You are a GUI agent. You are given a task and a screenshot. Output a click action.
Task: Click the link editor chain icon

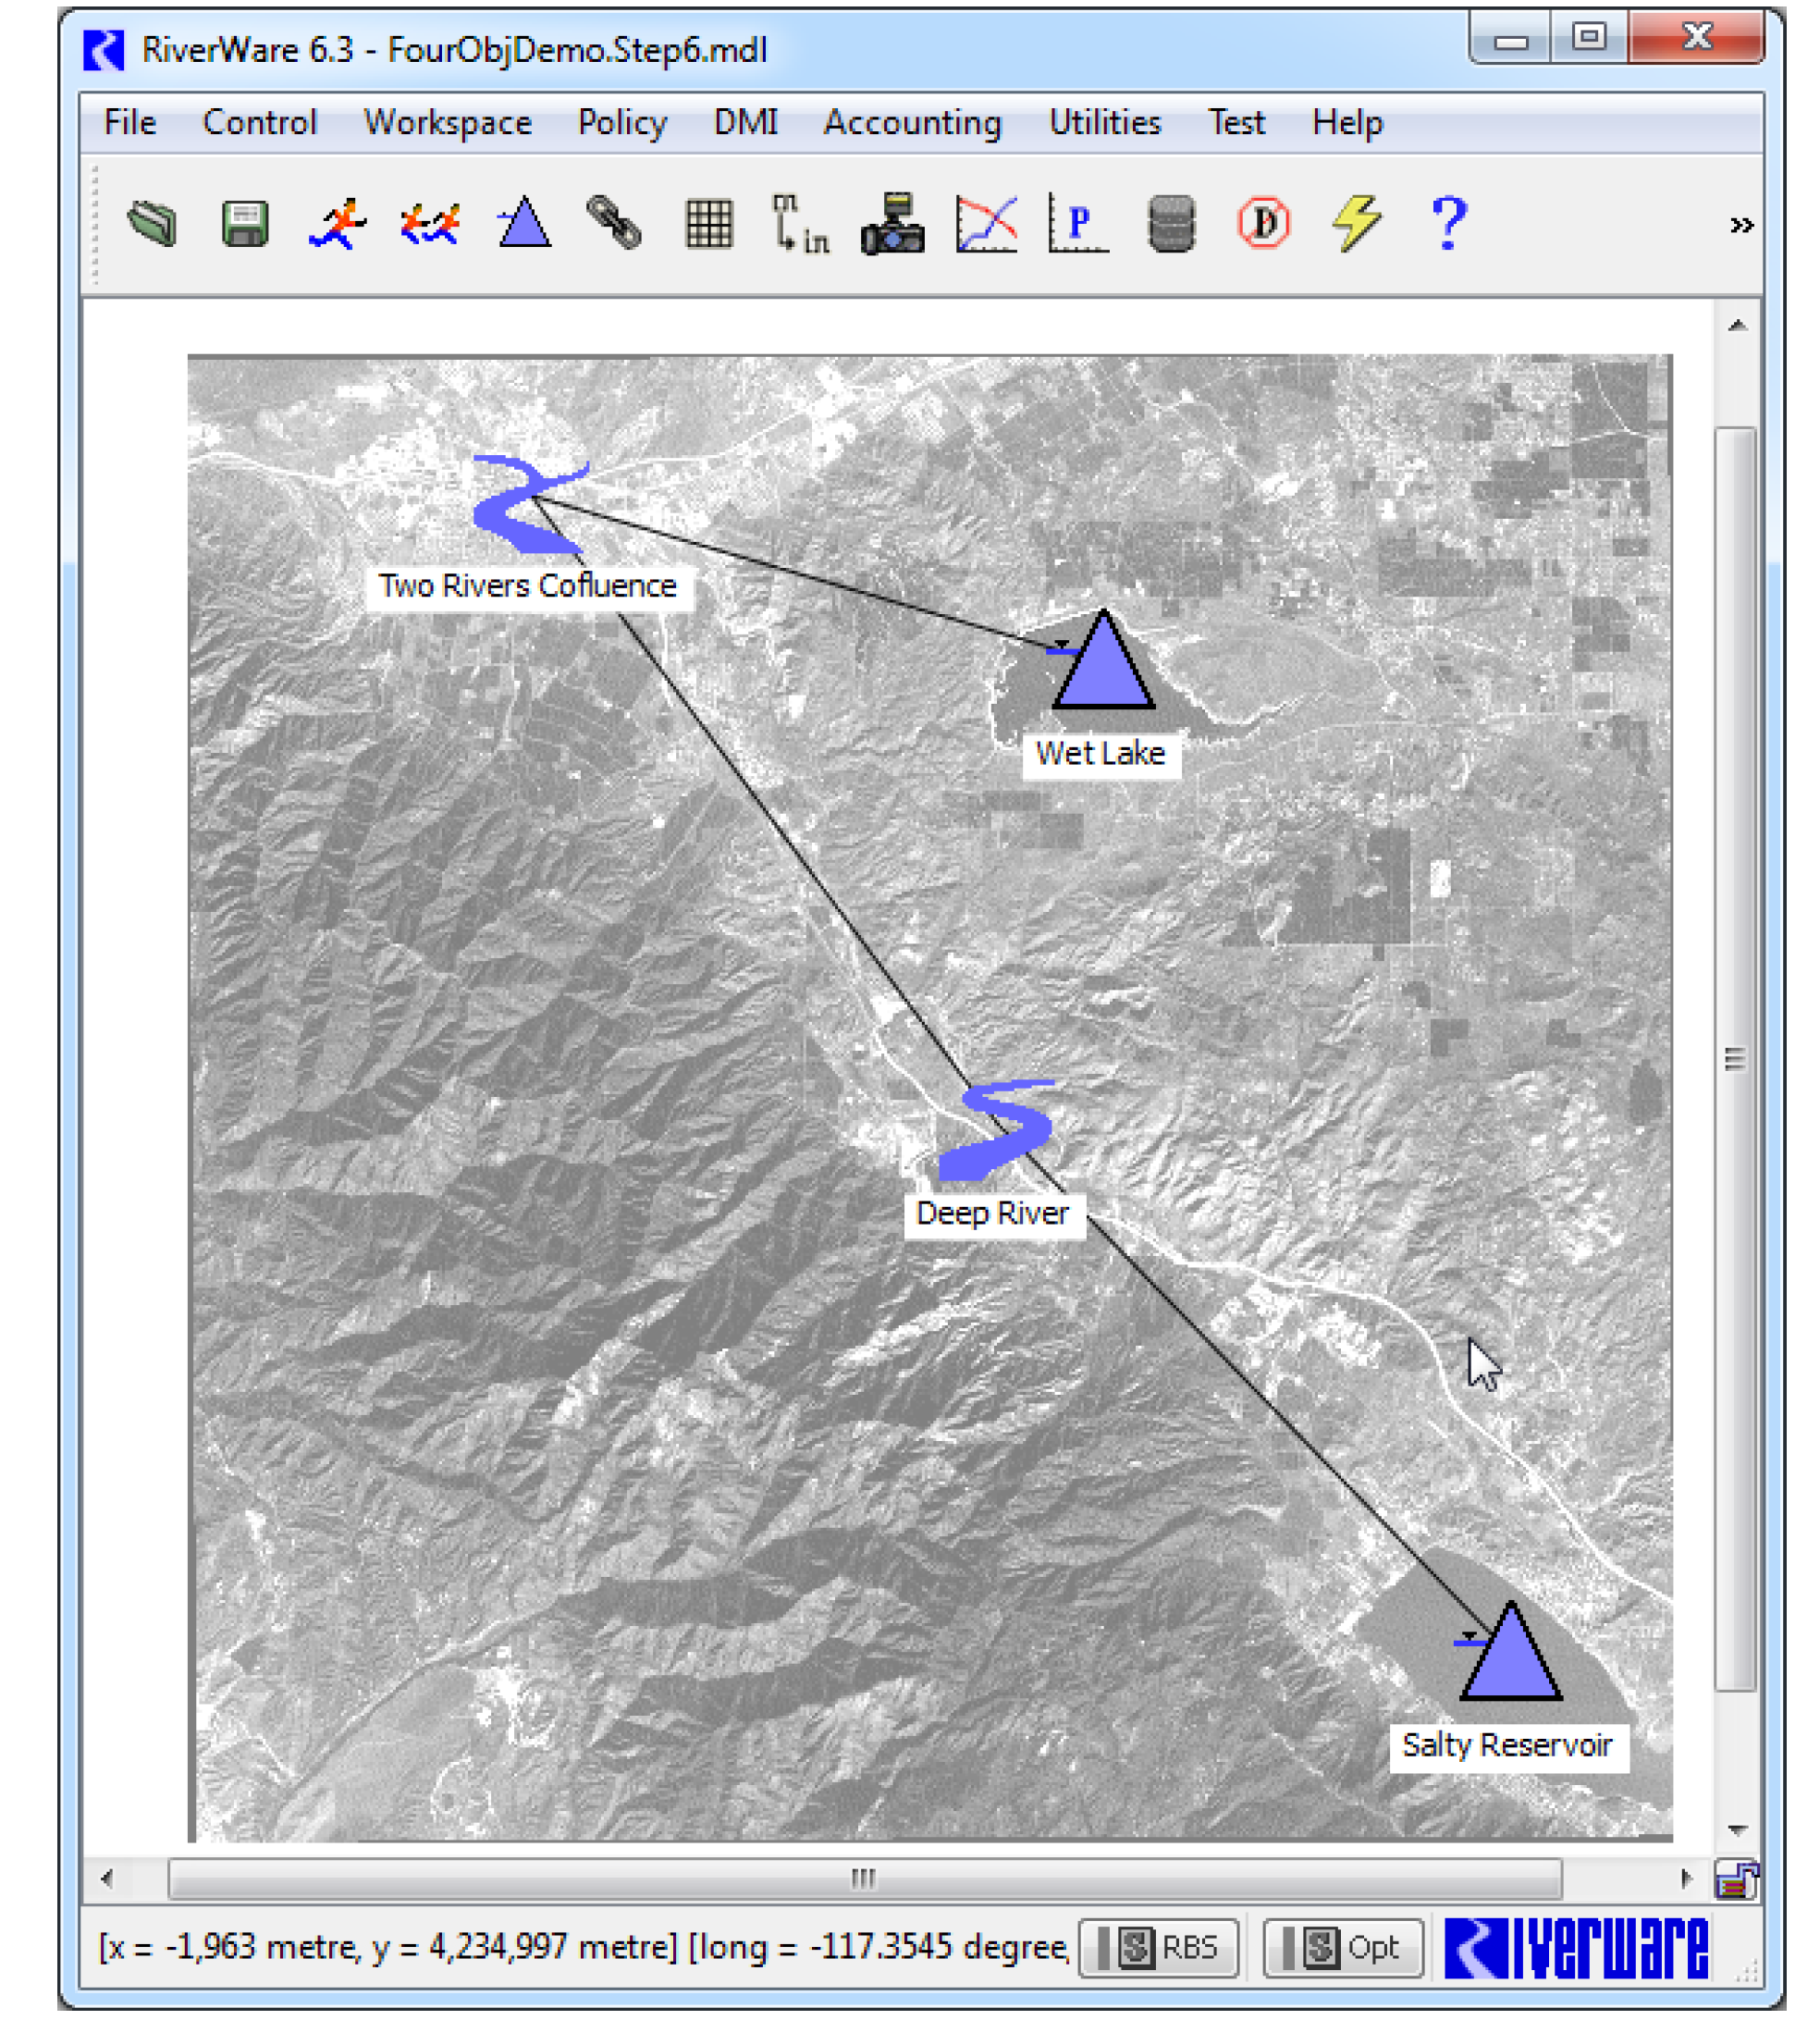pos(614,222)
